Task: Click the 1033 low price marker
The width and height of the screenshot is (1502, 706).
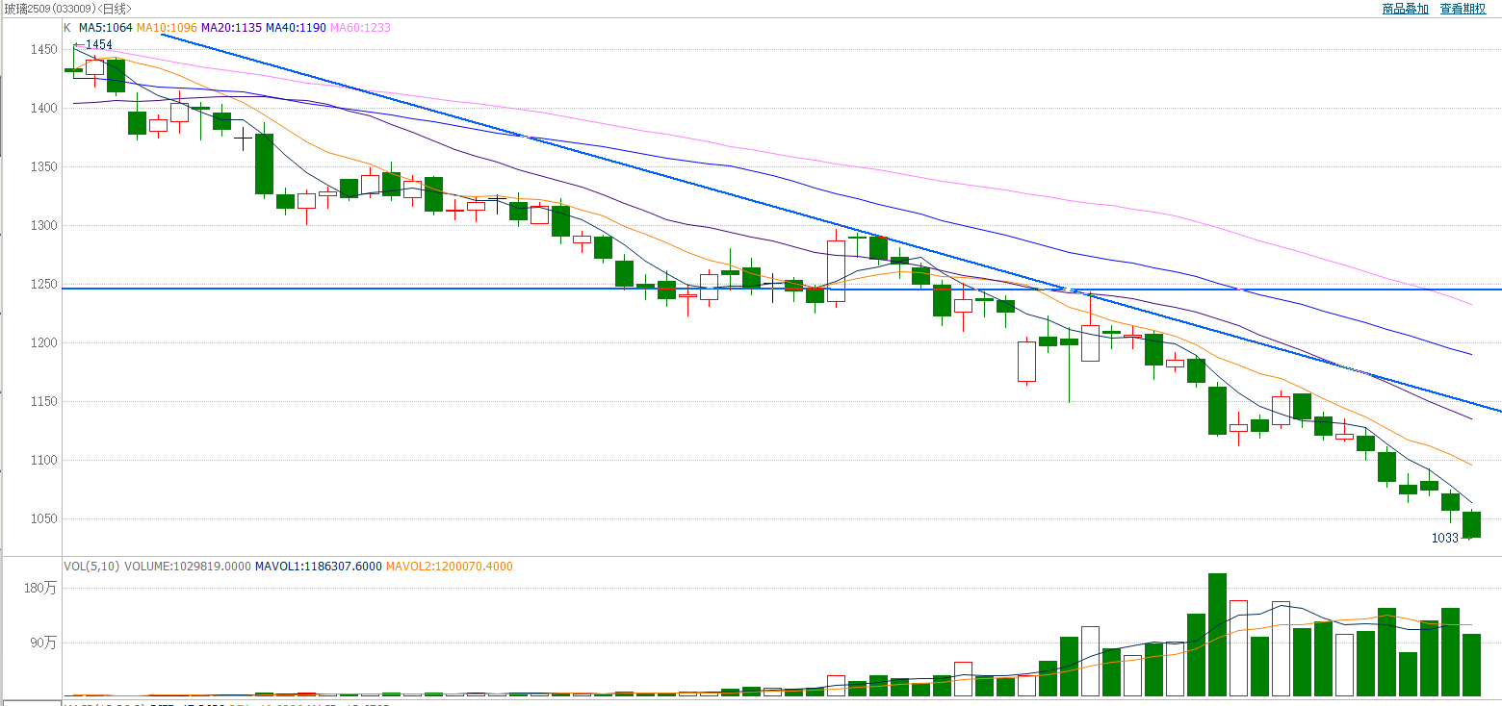Action: [x=1444, y=538]
